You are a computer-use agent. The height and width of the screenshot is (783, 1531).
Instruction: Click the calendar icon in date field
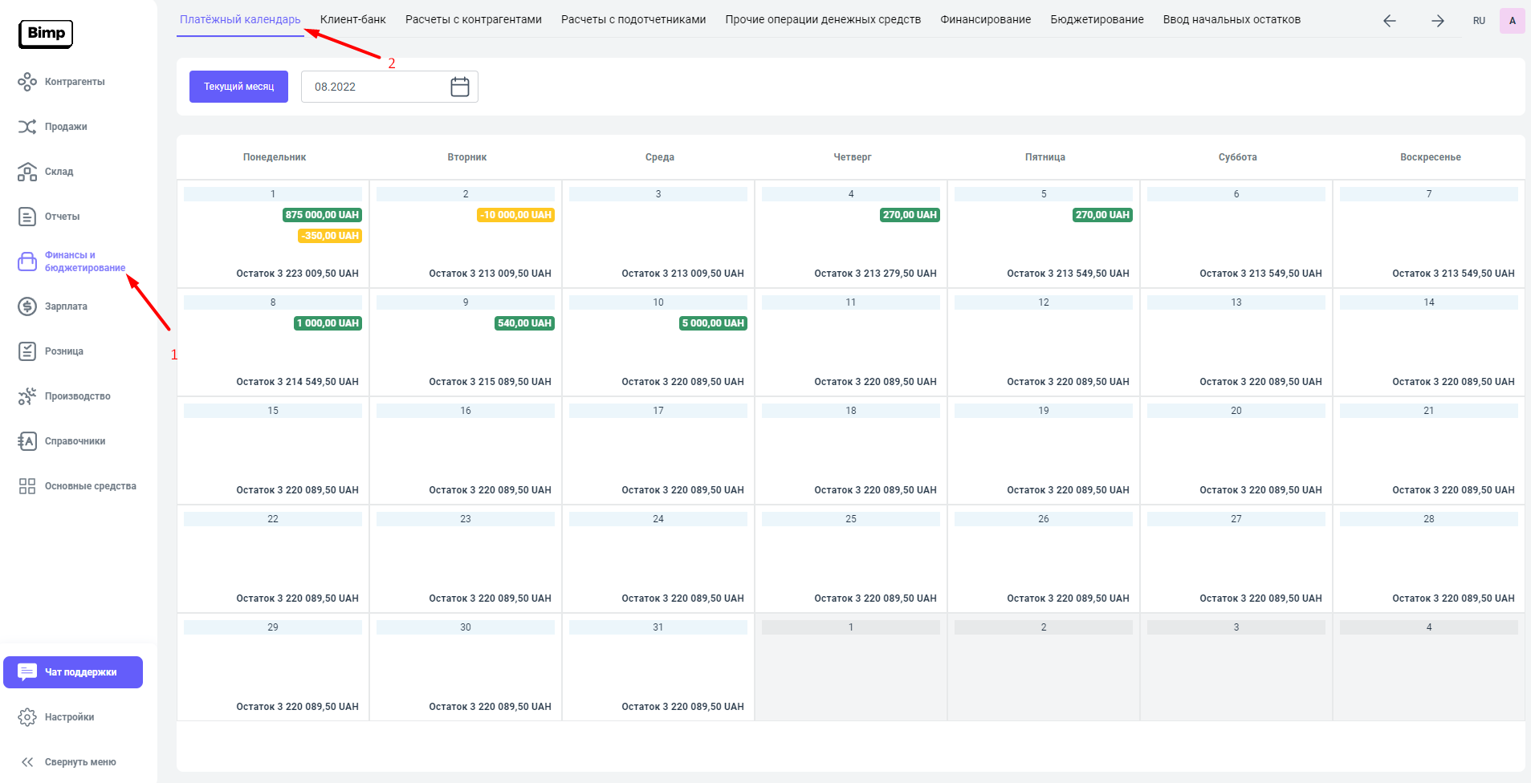[460, 87]
